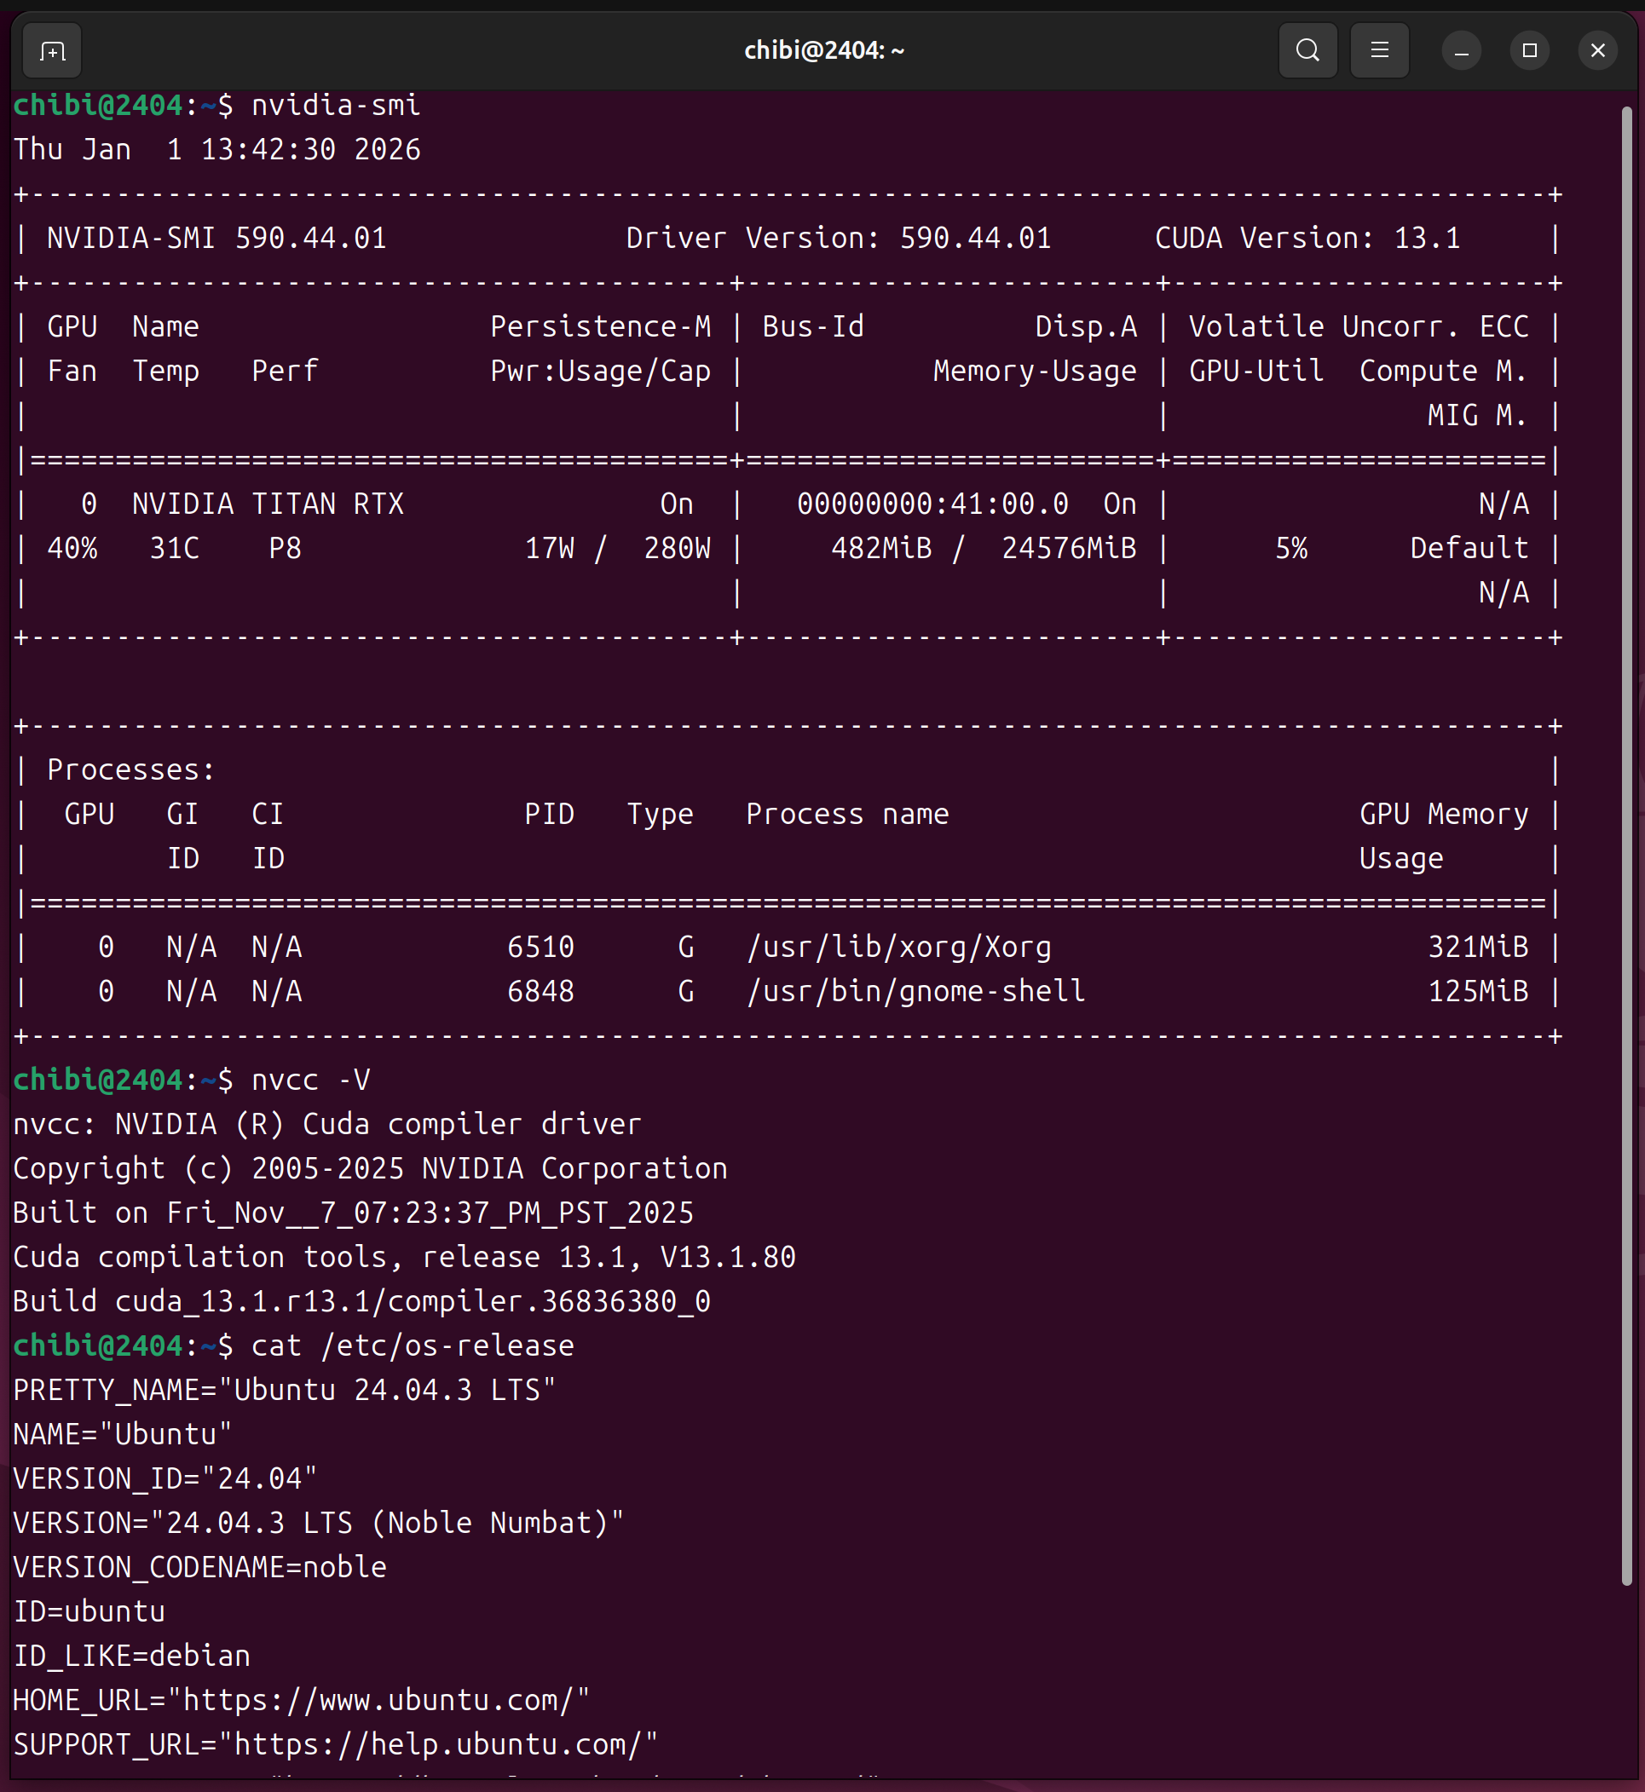Click the terminal vertical scrollbar
The image size is (1645, 1792).
coord(1626,845)
